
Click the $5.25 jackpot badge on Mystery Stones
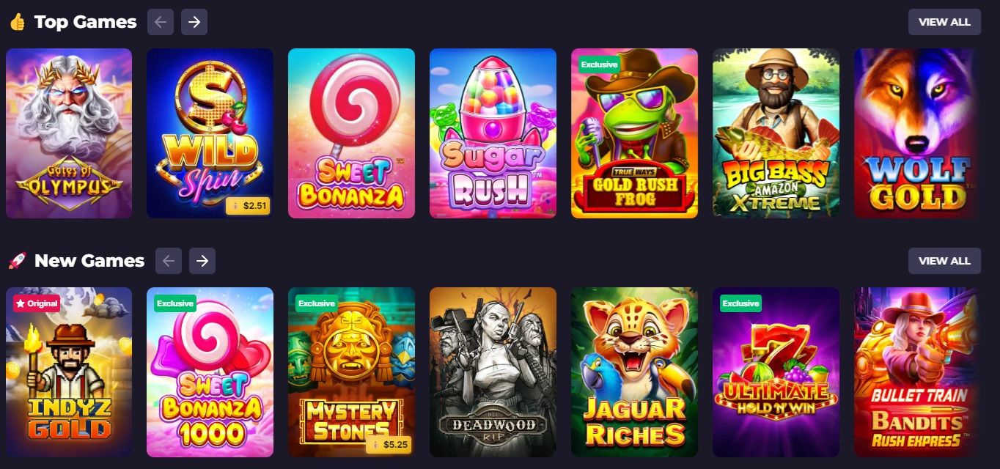point(389,445)
